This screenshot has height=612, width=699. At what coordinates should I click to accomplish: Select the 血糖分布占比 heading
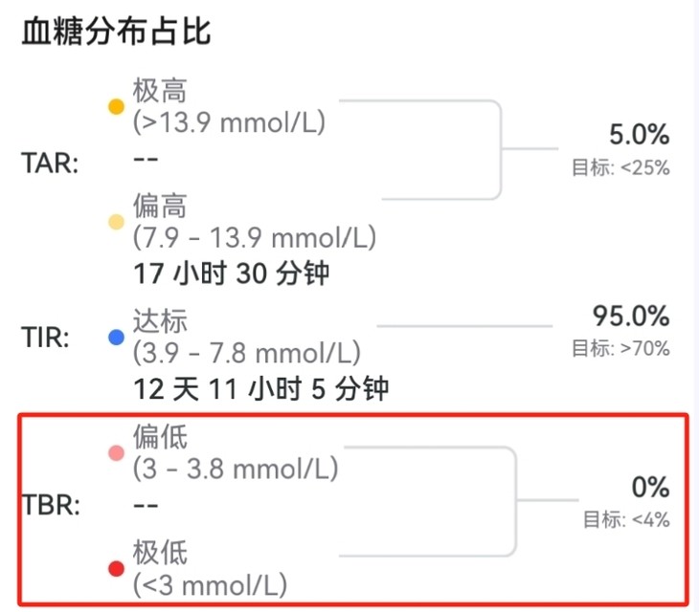pos(116,32)
